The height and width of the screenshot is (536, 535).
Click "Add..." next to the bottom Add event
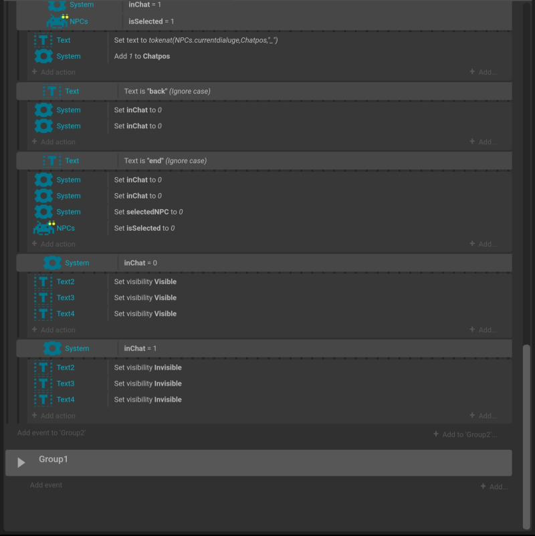click(x=494, y=487)
